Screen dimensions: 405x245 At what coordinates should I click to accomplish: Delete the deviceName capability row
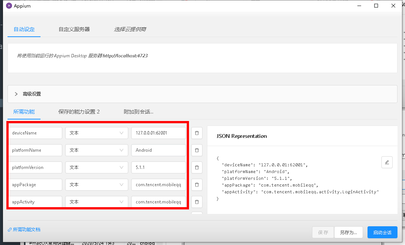[197, 133]
